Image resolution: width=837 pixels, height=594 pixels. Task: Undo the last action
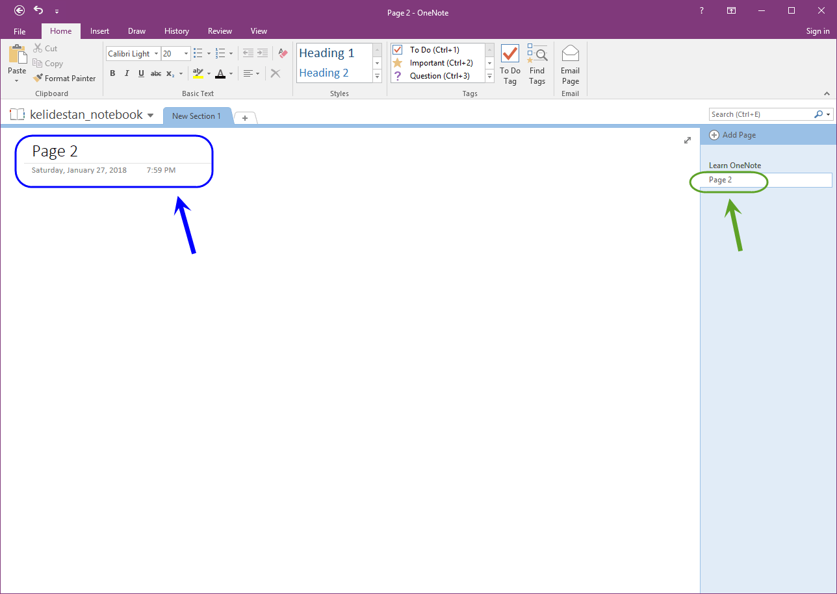coord(38,10)
